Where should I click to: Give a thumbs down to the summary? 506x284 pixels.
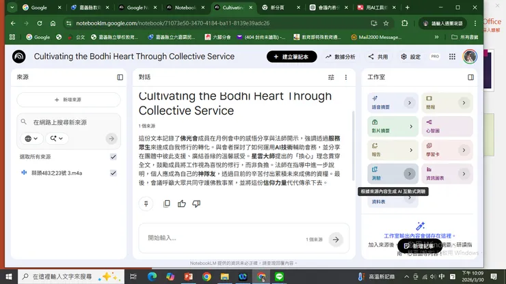point(196,203)
